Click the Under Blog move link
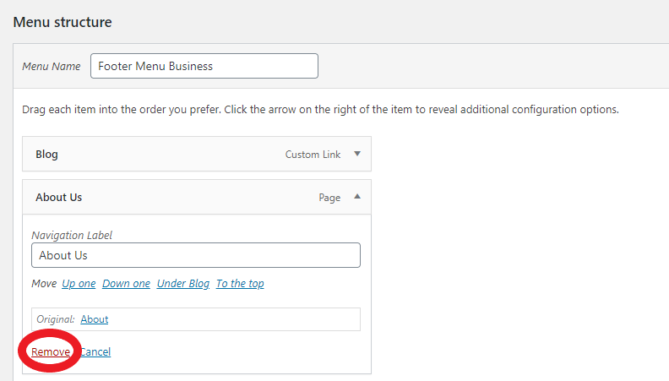The height and width of the screenshot is (381, 669). pos(183,284)
